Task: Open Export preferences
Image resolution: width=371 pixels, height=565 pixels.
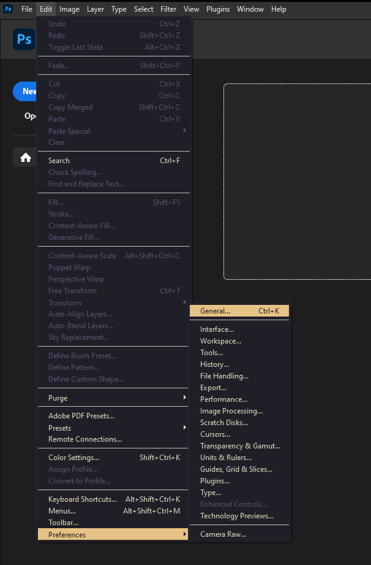Action: (x=239, y=388)
